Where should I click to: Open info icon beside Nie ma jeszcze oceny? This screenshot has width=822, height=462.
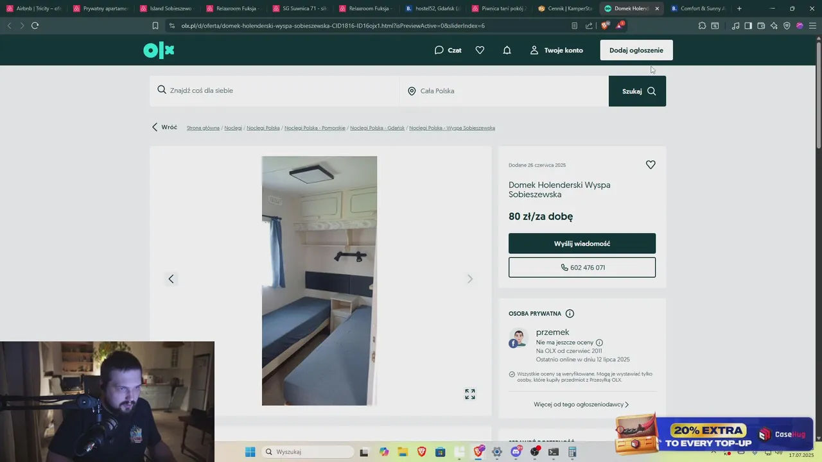[x=599, y=343]
